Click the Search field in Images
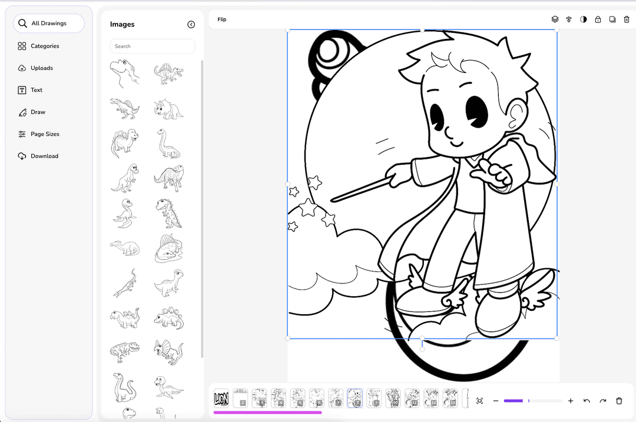Screen dimensions: 636x422 (x=153, y=46)
